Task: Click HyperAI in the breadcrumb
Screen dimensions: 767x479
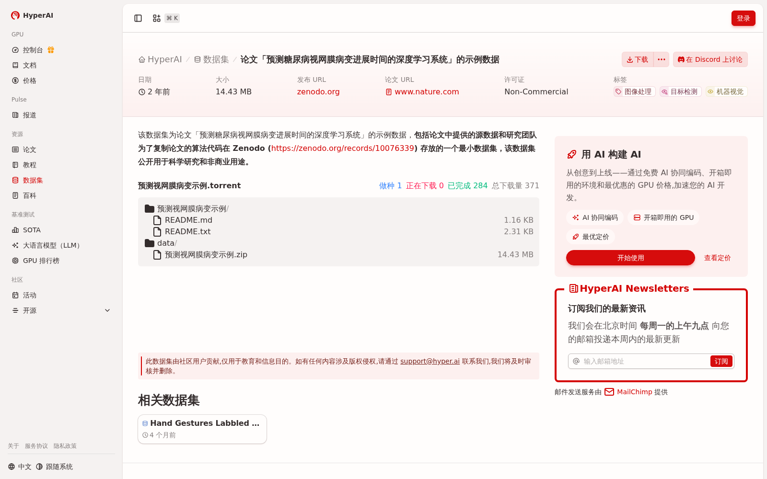Action: [x=164, y=59]
